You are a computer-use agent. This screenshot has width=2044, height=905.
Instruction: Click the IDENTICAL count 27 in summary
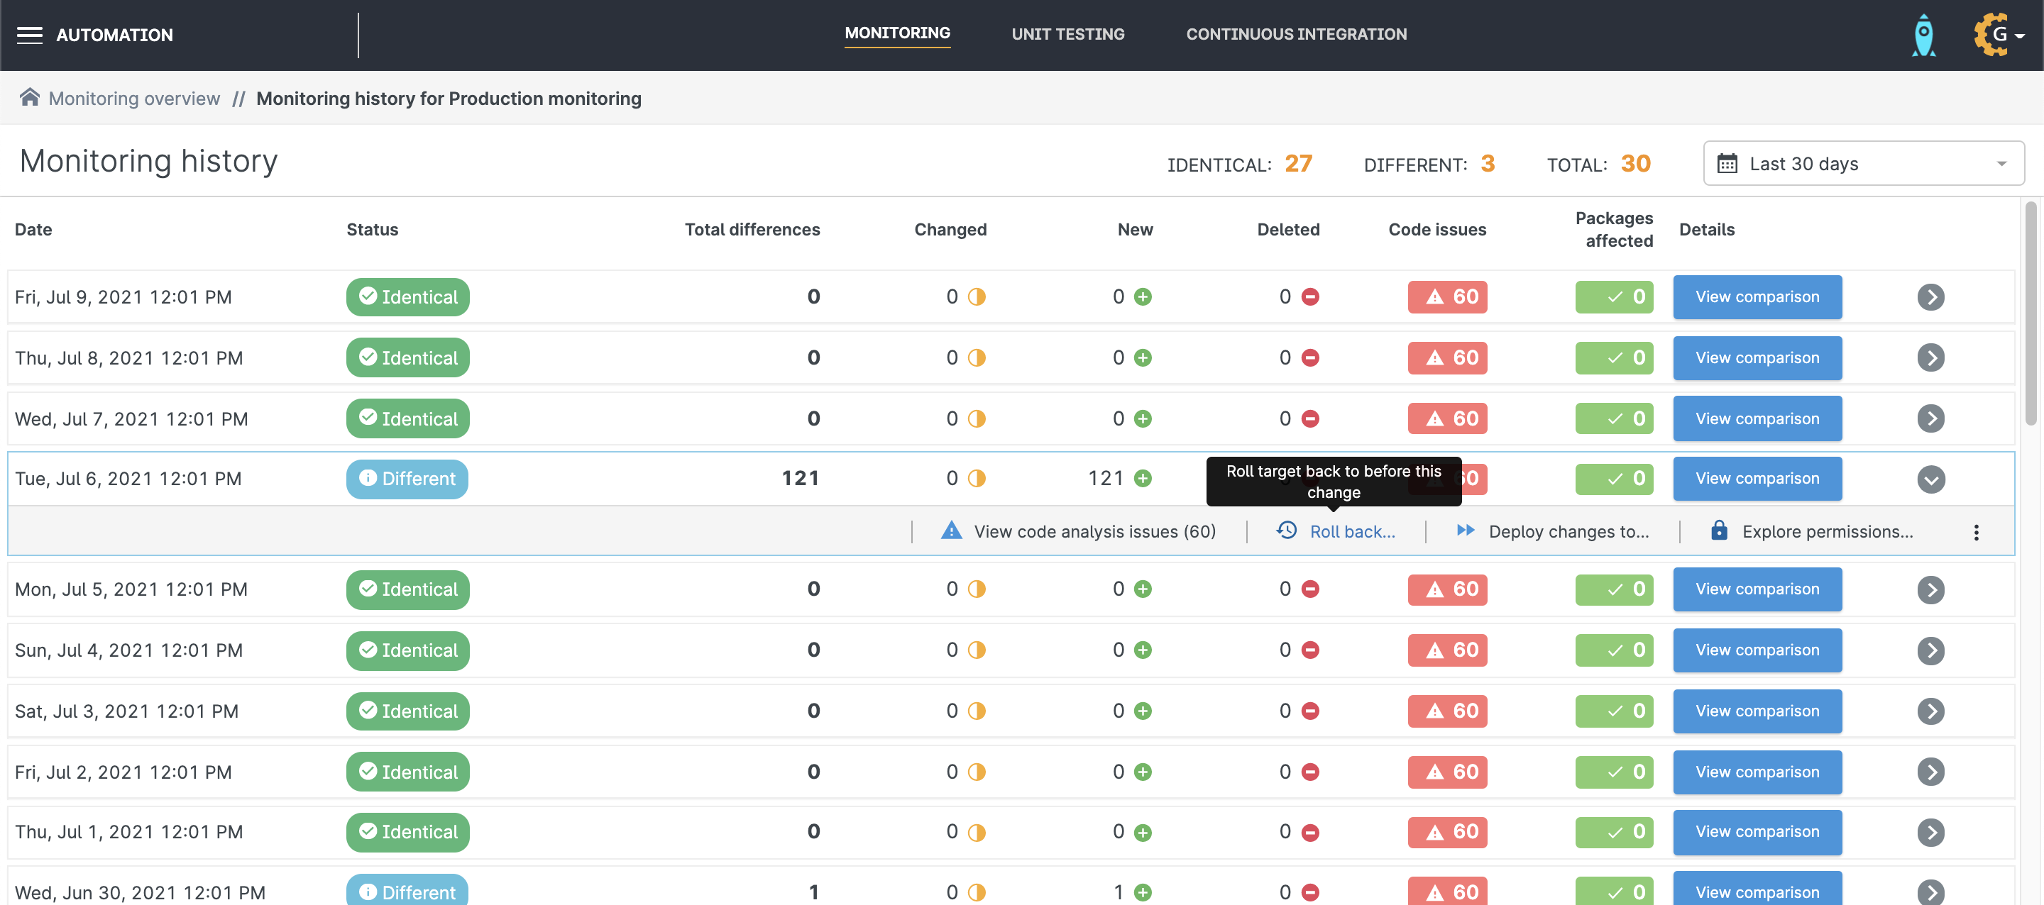point(1298,163)
